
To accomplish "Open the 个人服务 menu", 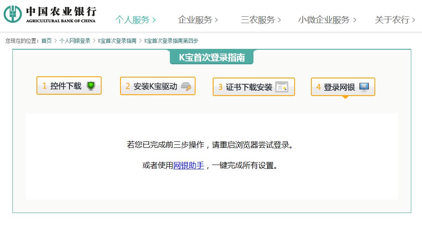I will click(x=133, y=20).
